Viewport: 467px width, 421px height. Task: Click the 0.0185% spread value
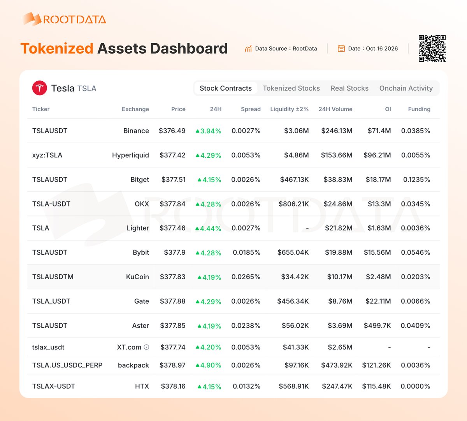pos(247,252)
